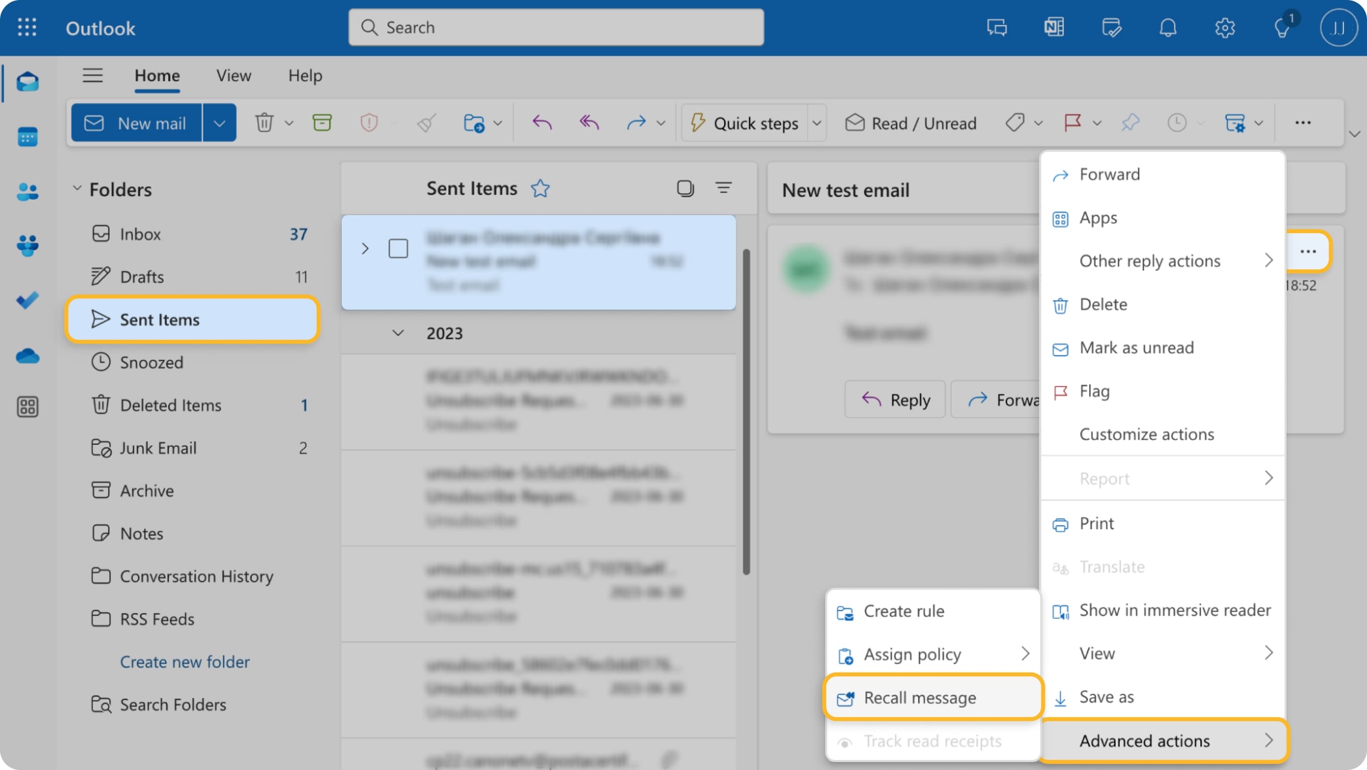
Task: Snooze the message with the clock toolbar icon
Action: [1177, 122]
